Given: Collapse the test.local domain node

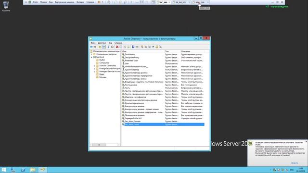Looking at the screenshot, I should [x=91, y=57].
